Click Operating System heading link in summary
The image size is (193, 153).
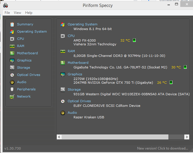(x=82, y=24)
